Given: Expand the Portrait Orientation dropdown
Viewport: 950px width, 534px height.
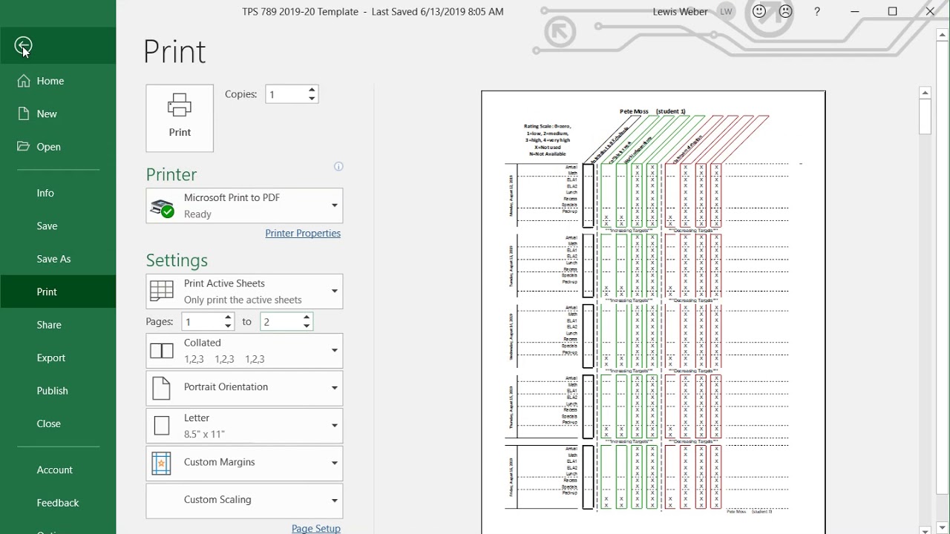Looking at the screenshot, I should tap(334, 387).
